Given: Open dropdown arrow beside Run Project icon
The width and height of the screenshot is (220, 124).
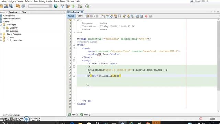Looking at the screenshot, I should coord(76,6).
